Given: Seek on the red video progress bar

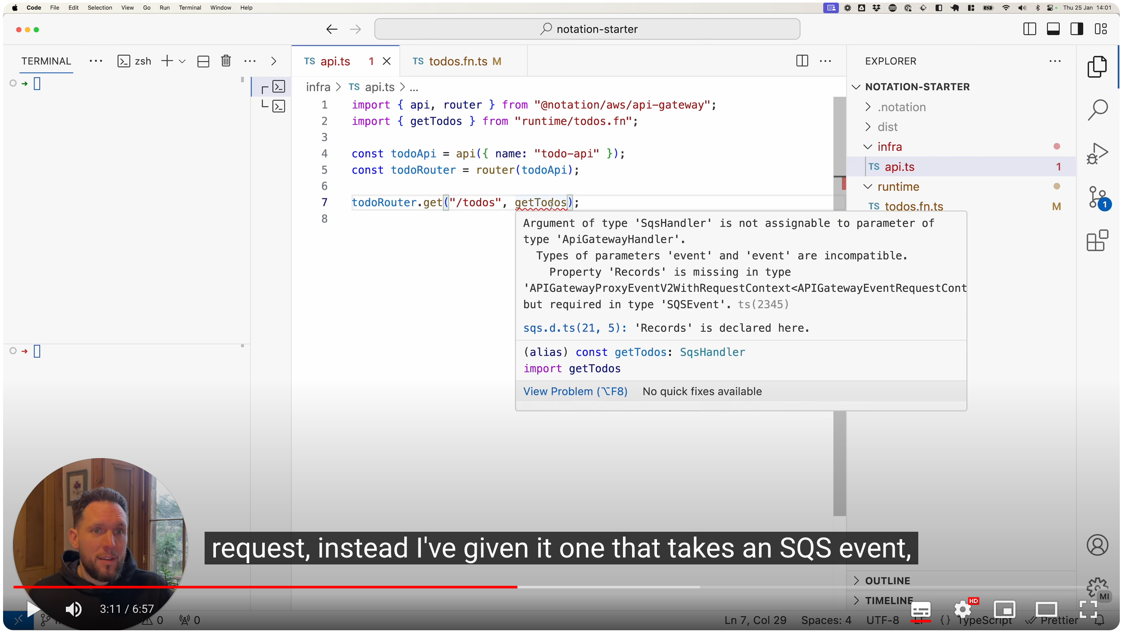Looking at the screenshot, I should coord(305,587).
